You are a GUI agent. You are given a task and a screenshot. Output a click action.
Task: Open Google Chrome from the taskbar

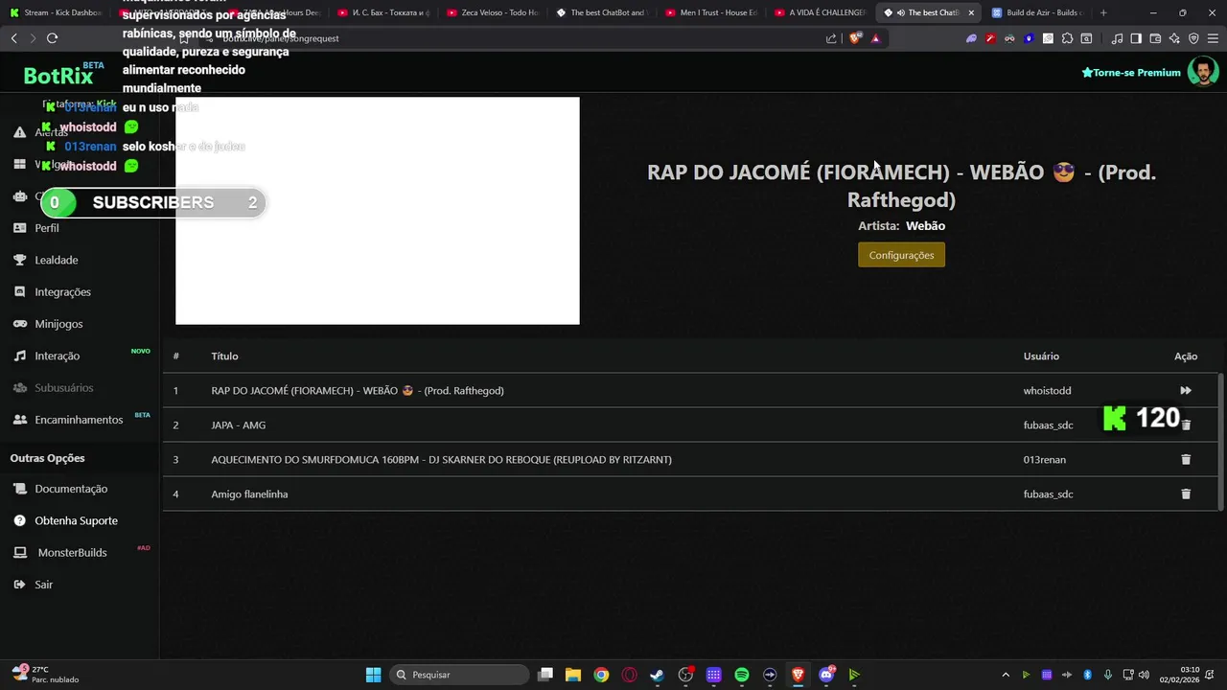tap(601, 675)
